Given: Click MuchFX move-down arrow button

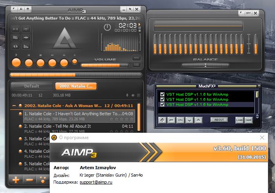Looking at the screenshot, I should point(190,120).
